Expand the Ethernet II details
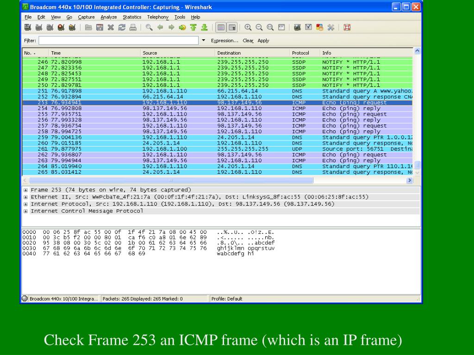This screenshot has width=474, height=355. pyautogui.click(x=25, y=197)
